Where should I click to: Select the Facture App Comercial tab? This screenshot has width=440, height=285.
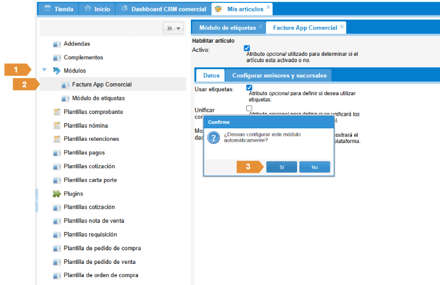305,28
